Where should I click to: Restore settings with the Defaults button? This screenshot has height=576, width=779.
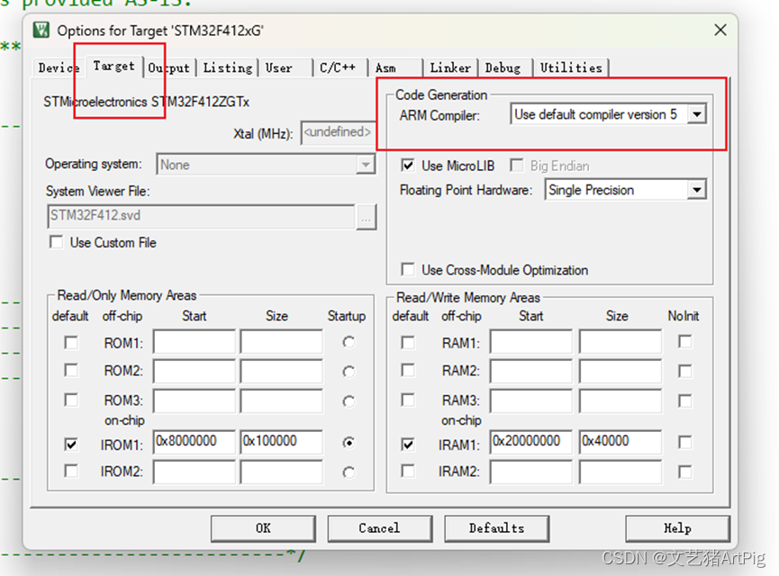pyautogui.click(x=497, y=528)
